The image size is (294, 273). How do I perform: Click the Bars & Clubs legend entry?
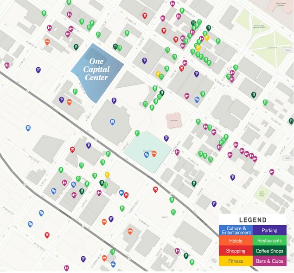269,261
